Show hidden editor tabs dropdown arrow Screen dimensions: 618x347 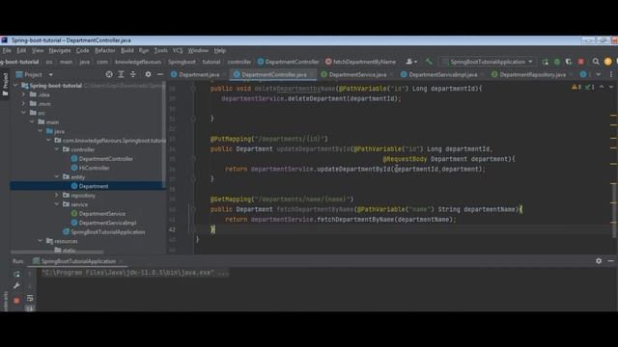tap(599, 74)
